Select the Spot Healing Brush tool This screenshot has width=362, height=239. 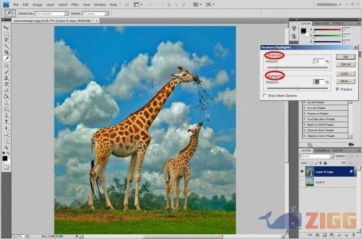click(x=6, y=66)
